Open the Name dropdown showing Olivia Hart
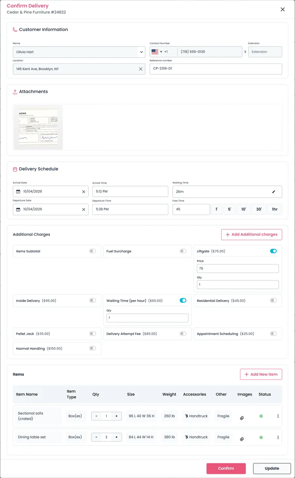Viewport: 295px width, 478px height. pos(79,52)
